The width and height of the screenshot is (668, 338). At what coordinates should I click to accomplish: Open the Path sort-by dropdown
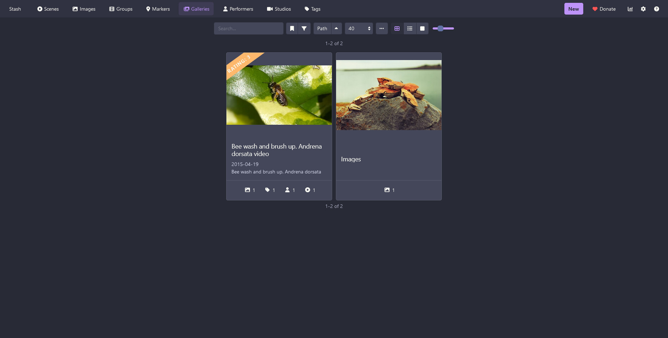click(322, 28)
